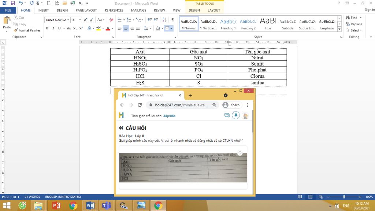
Task: Open new tab in Chrome window
Action: point(190,95)
